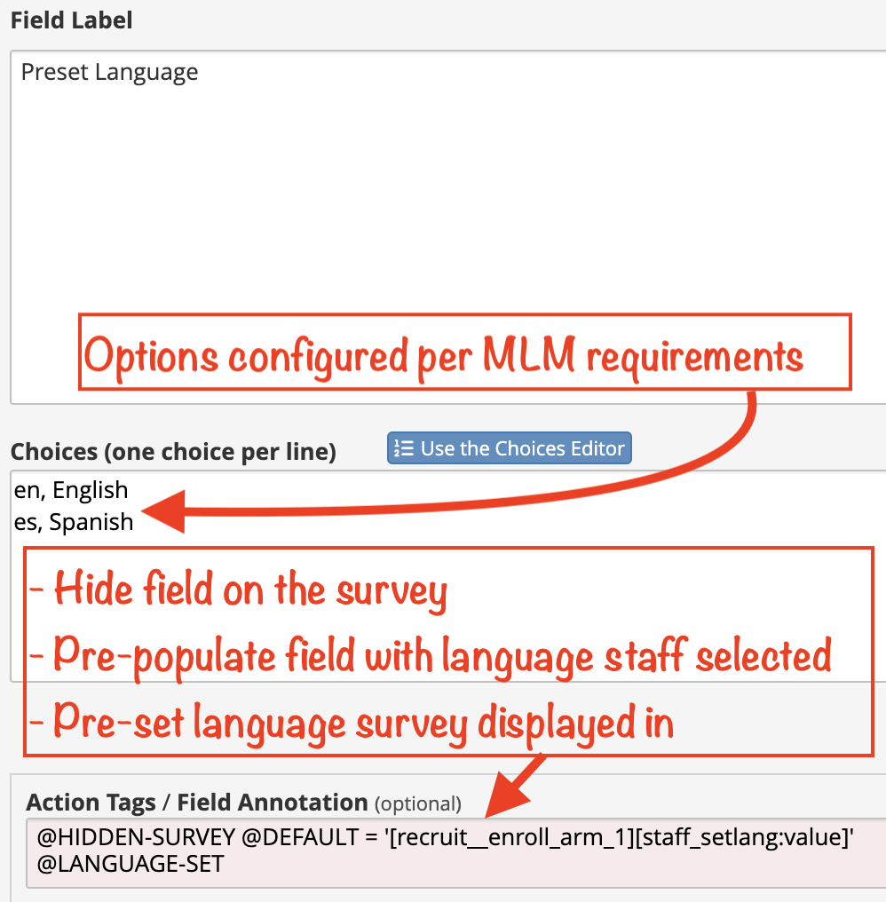Viewport: 886px width, 902px height.
Task: Click the [recruit__enroll_arm_1] event reference
Action: click(512, 837)
